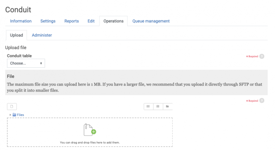Click the add file icon button

[12, 106]
